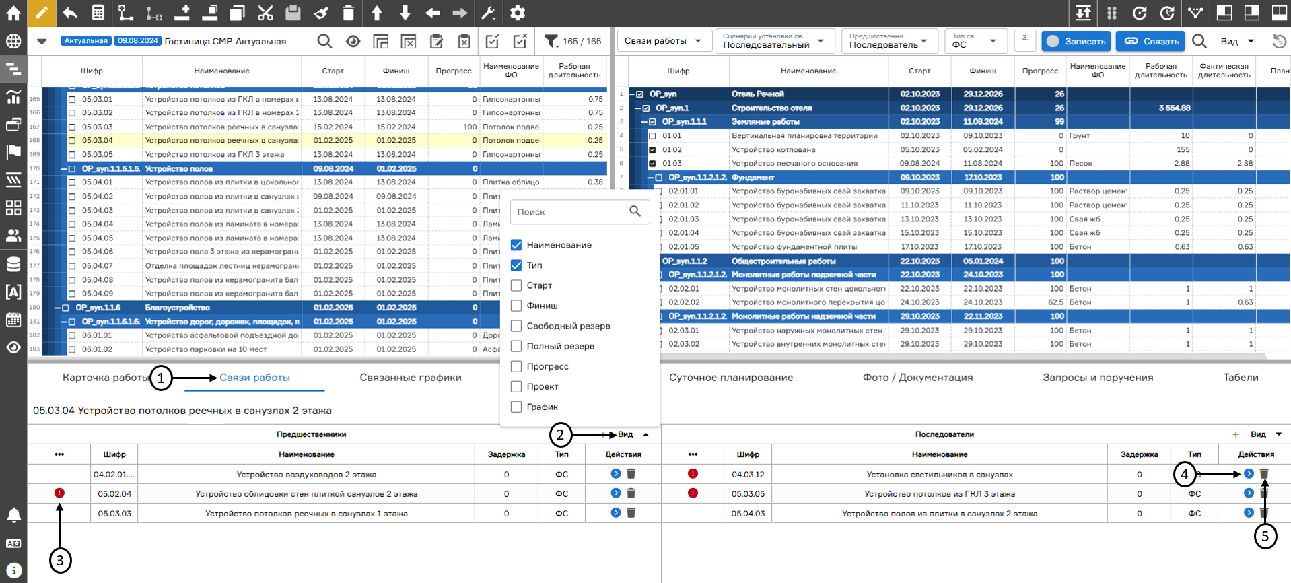Open the Вид menu of Последователи panel

(x=1266, y=435)
